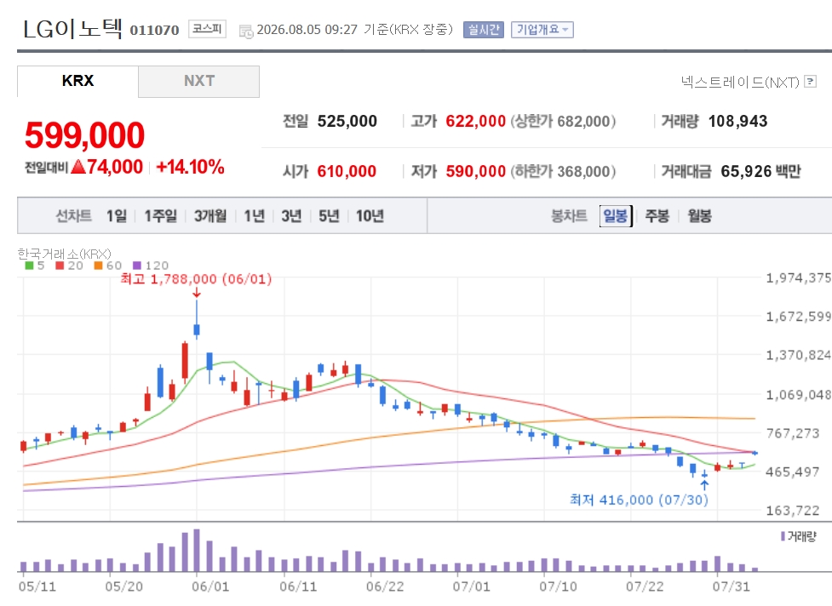Open the 기업개요 dropdown

click(542, 30)
